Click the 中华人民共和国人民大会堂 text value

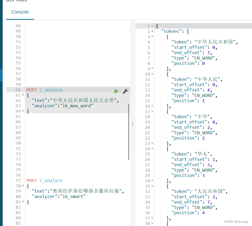83,100
